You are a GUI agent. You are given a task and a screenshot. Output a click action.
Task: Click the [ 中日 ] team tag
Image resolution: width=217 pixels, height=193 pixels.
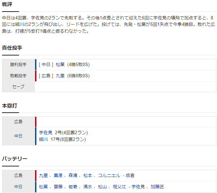46,65
